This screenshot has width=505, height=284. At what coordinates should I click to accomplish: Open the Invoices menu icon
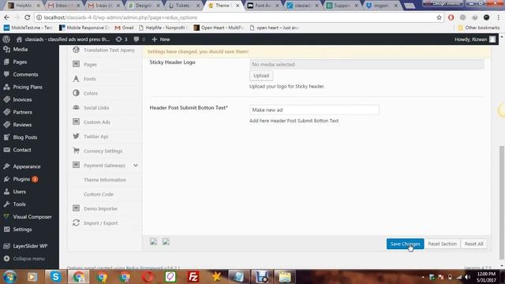coord(6,99)
